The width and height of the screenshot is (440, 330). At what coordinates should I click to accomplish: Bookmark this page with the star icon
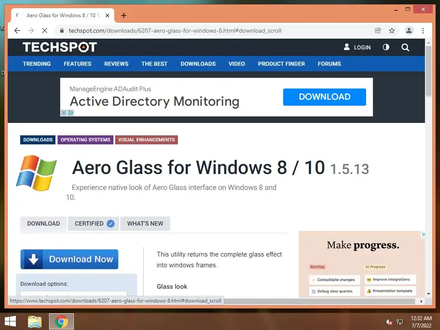pos(392,31)
